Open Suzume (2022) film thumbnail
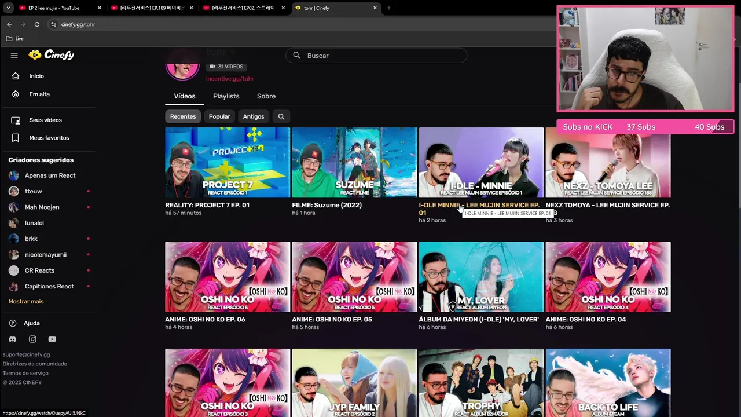 [x=354, y=163]
